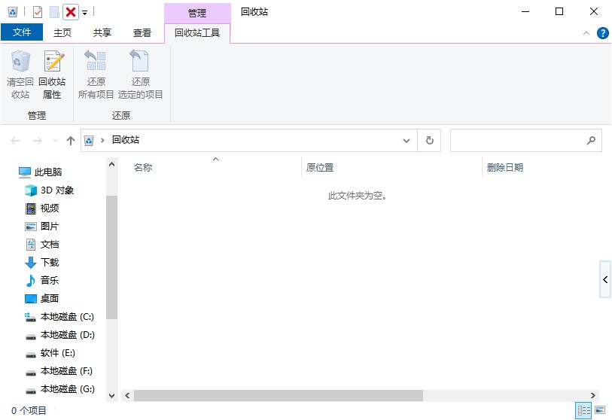
Task: Open 本地磁盘 (G:) drive
Action: click(x=59, y=389)
